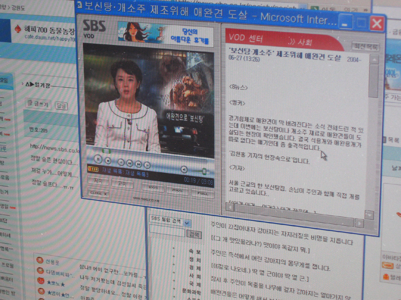The image size is (401, 300).
Task: Click the post number 번호:209
Action: click(38, 130)
